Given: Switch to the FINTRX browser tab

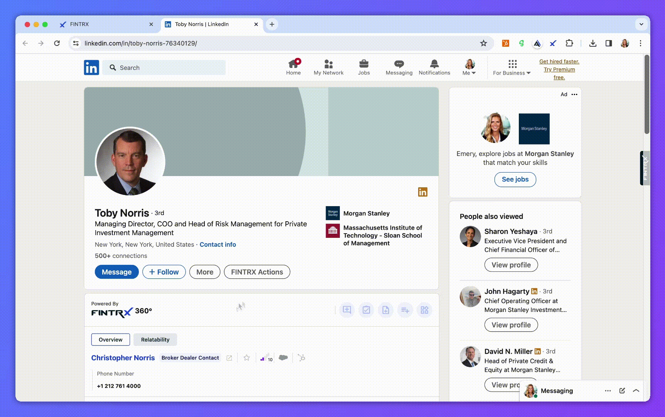Looking at the screenshot, I should coord(106,24).
